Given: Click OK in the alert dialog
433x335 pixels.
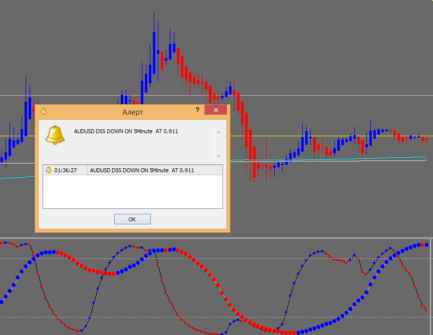Looking at the screenshot, I should pos(132,219).
